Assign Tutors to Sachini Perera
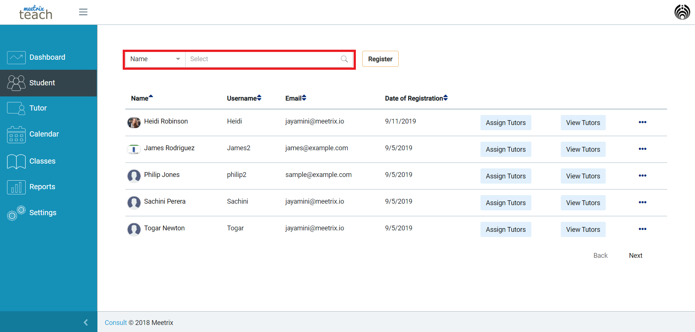695x332 pixels. [506, 203]
